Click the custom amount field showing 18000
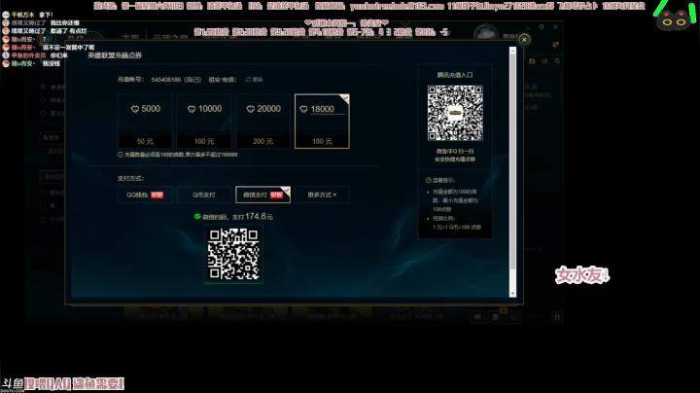Screen dimensions: 700x393 328,109
